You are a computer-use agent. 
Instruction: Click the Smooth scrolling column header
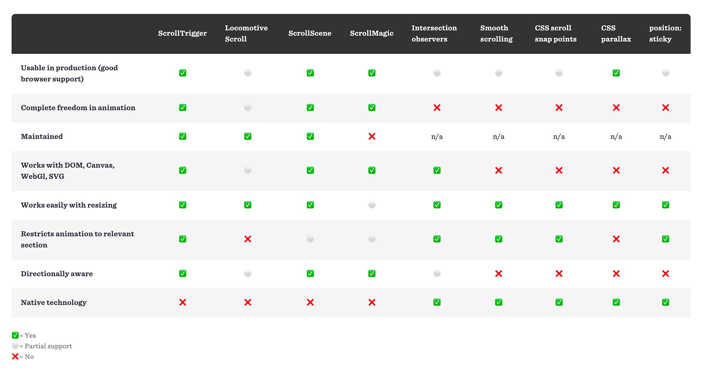[496, 33]
